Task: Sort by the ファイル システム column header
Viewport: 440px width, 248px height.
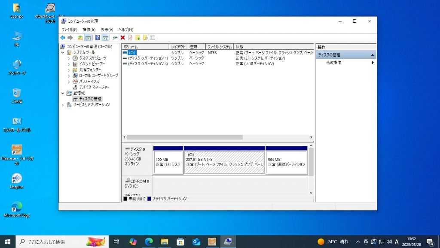Action: pyautogui.click(x=219, y=46)
